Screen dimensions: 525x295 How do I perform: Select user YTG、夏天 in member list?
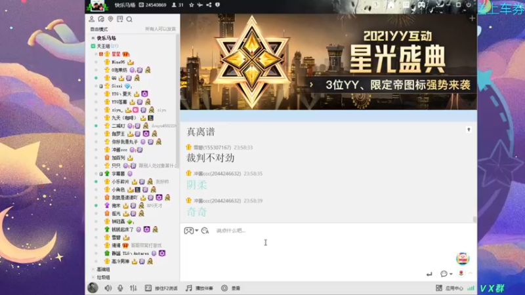(121, 94)
